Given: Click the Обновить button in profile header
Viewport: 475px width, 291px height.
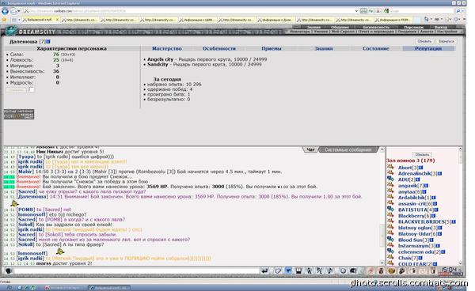Looking at the screenshot, I should click(x=424, y=41).
